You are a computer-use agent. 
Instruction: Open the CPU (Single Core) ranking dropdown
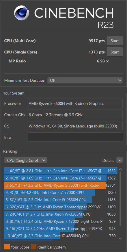tap(26, 160)
